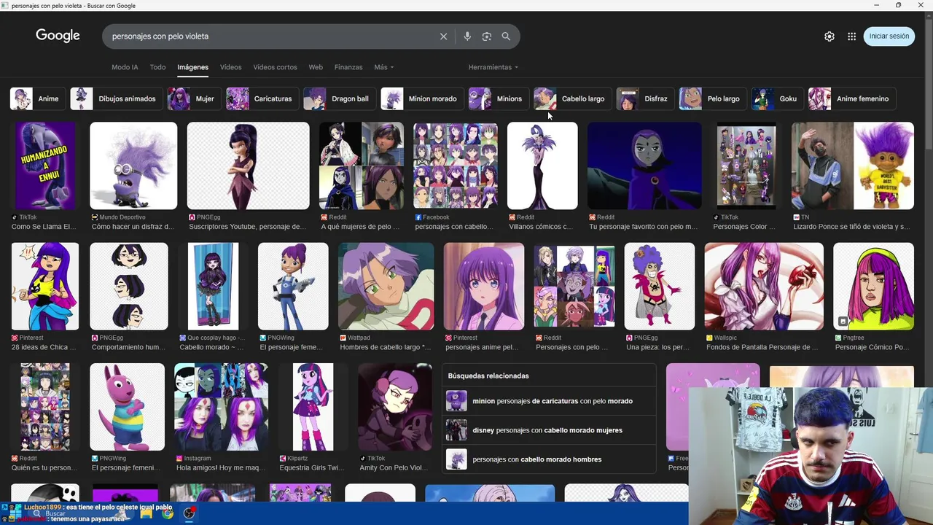
Task: Filter by the Caricaturas chip
Action: [262, 98]
